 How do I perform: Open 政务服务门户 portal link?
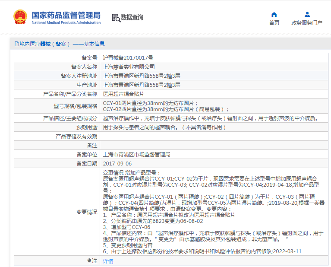pyautogui.click(x=307, y=22)
